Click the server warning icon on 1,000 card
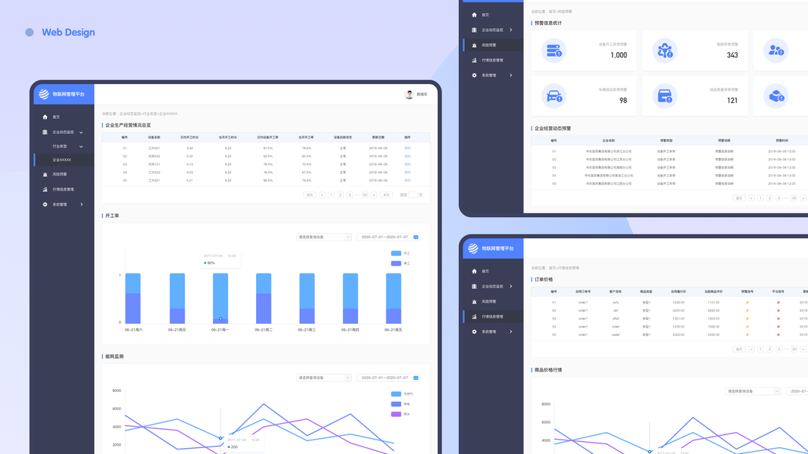The image size is (808, 454). point(554,51)
